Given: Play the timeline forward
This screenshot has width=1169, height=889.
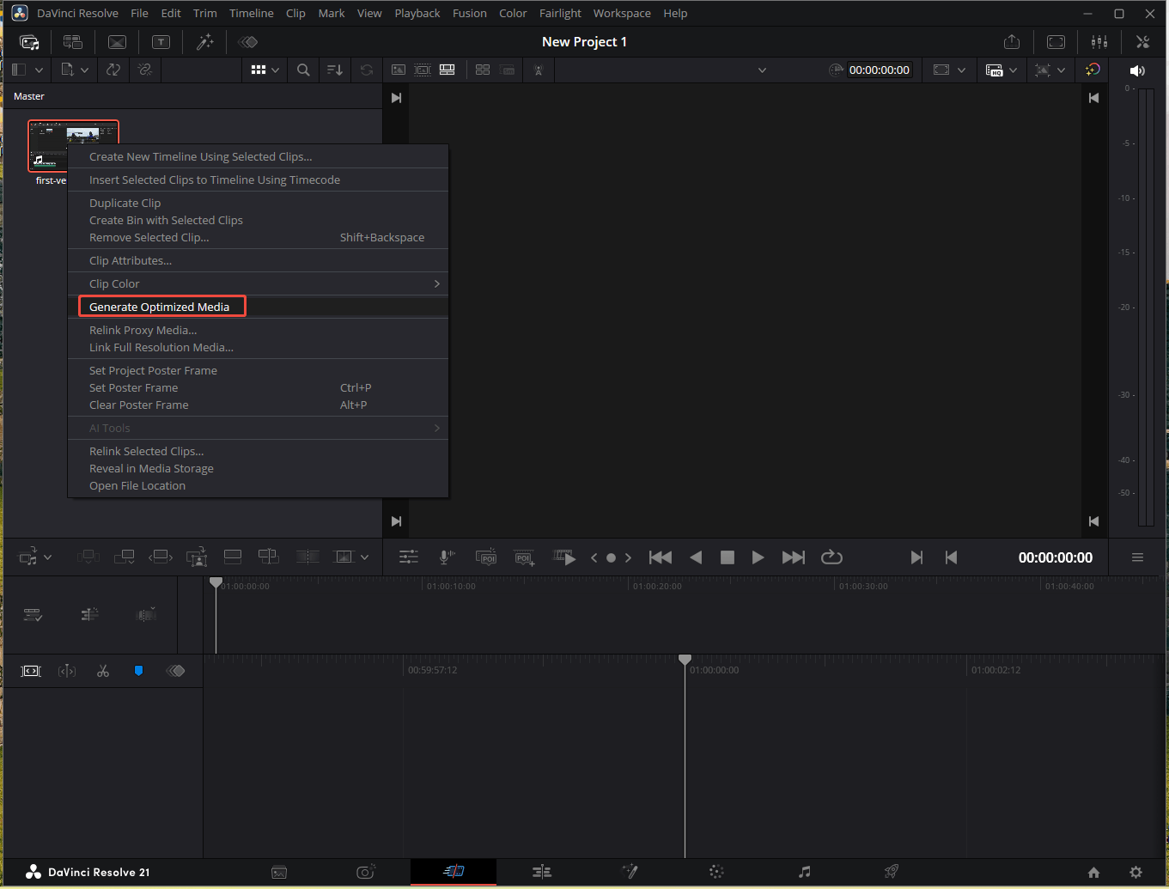Looking at the screenshot, I should pyautogui.click(x=758, y=557).
